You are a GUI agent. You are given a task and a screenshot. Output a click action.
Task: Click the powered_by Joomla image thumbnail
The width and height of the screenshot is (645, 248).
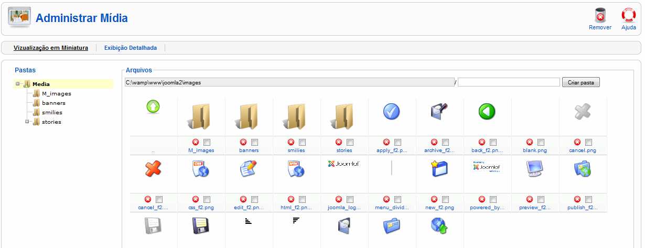[x=487, y=166]
